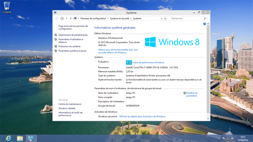Expand the address bar history dropdown
The height and width of the screenshot is (142, 253).
161,19
